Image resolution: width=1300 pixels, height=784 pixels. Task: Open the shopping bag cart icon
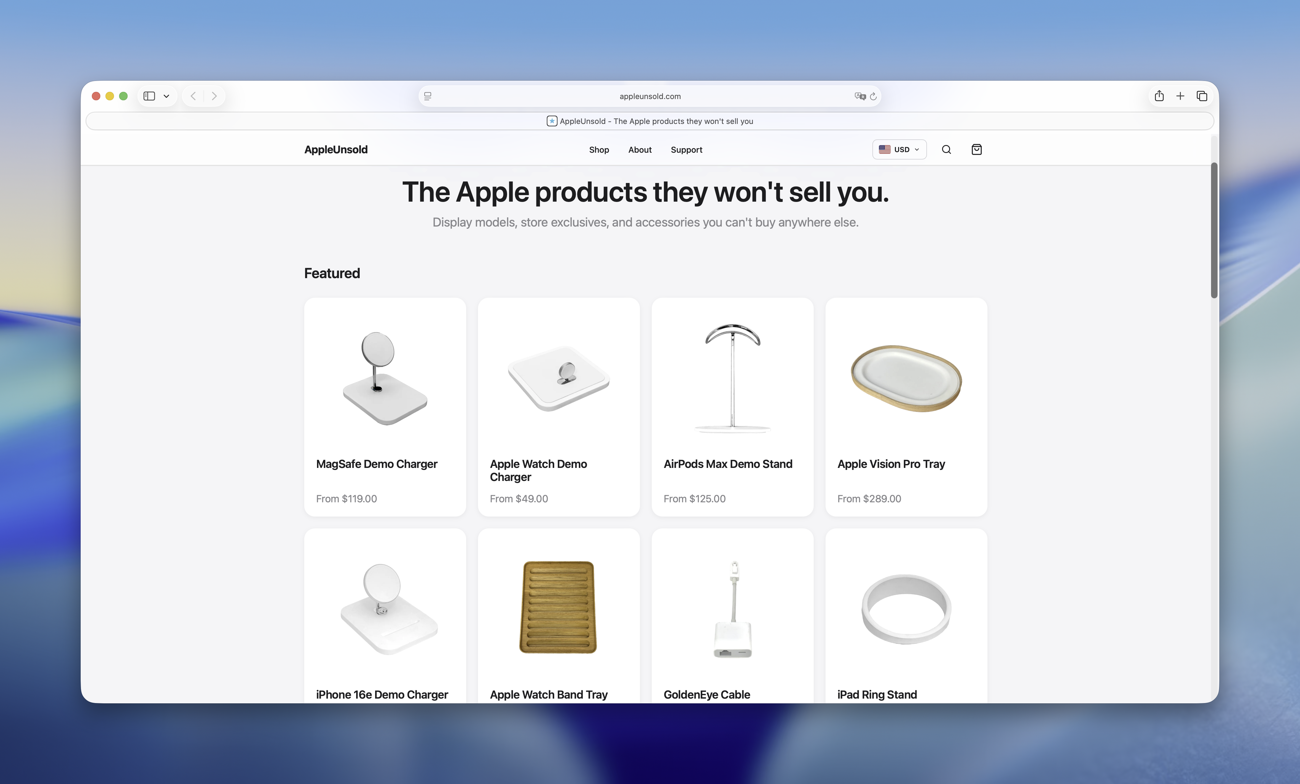[976, 149]
